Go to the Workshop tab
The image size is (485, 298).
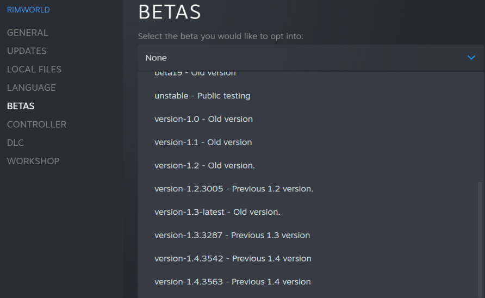click(x=33, y=161)
